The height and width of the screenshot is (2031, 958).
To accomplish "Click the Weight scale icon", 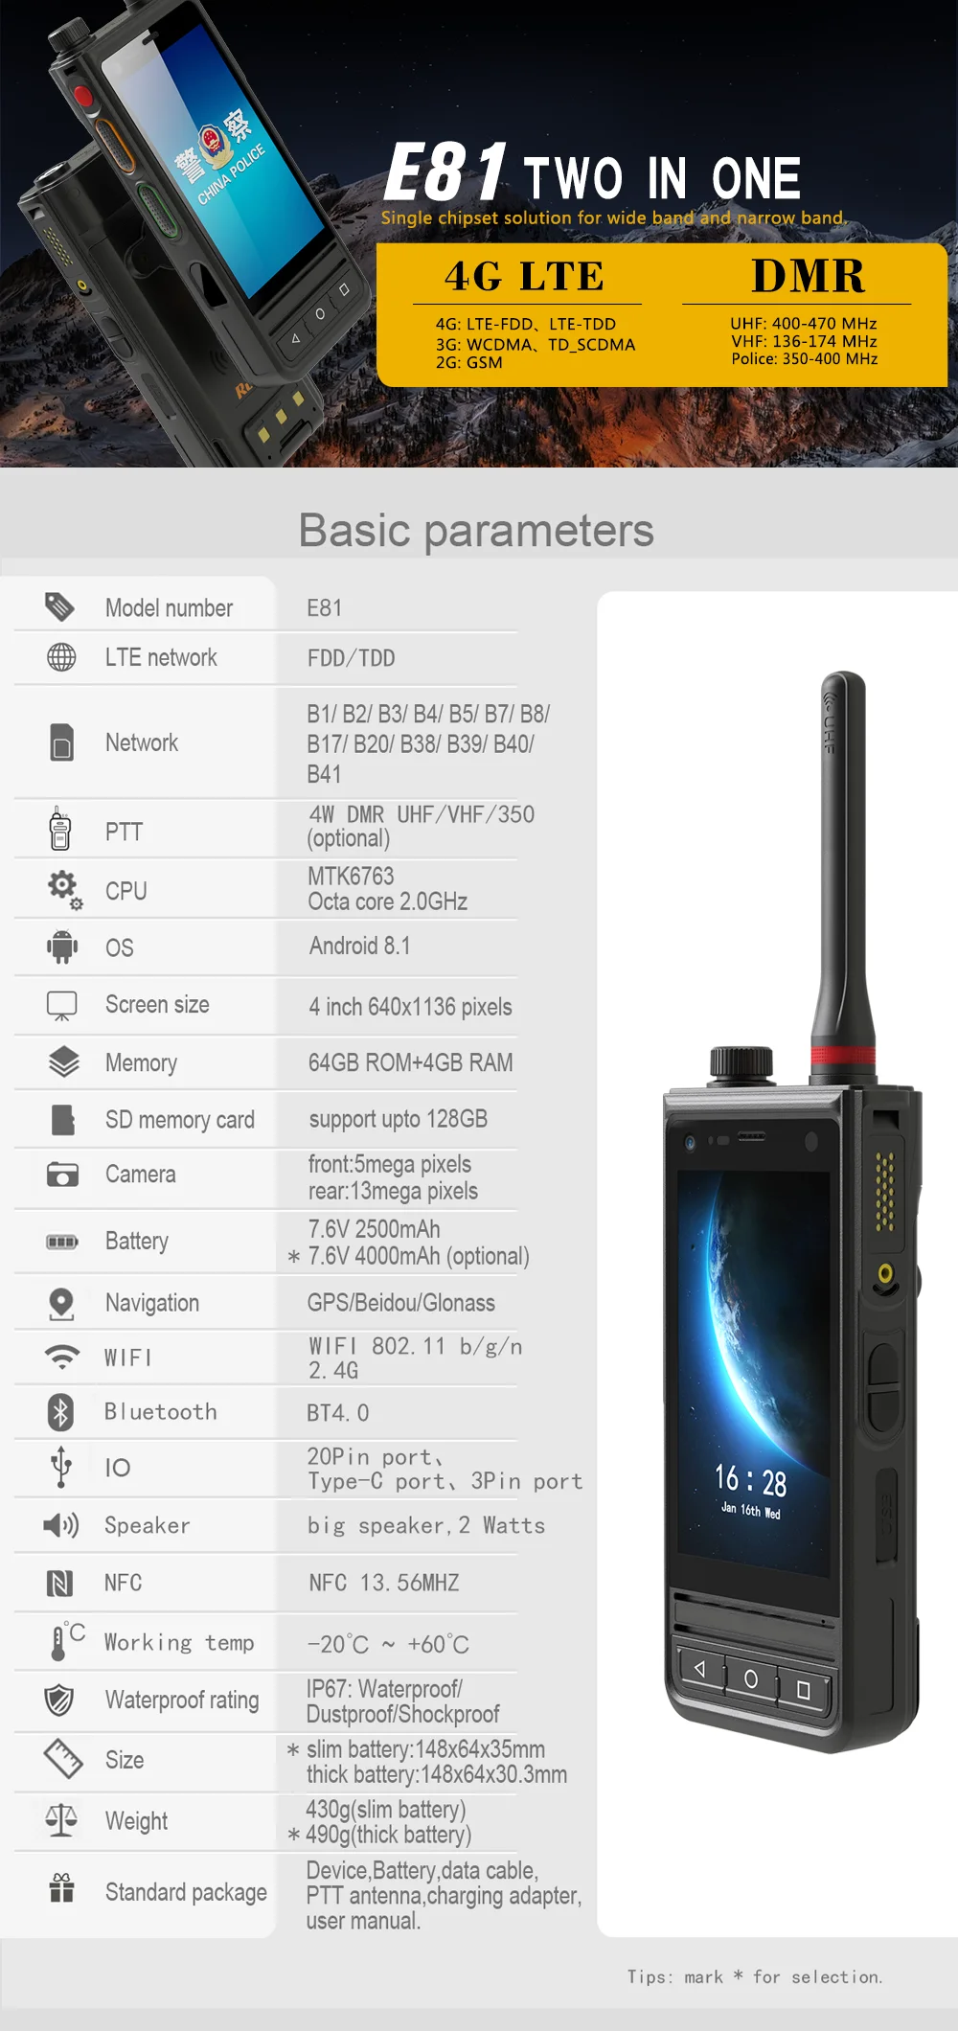I will pyautogui.click(x=61, y=1819).
